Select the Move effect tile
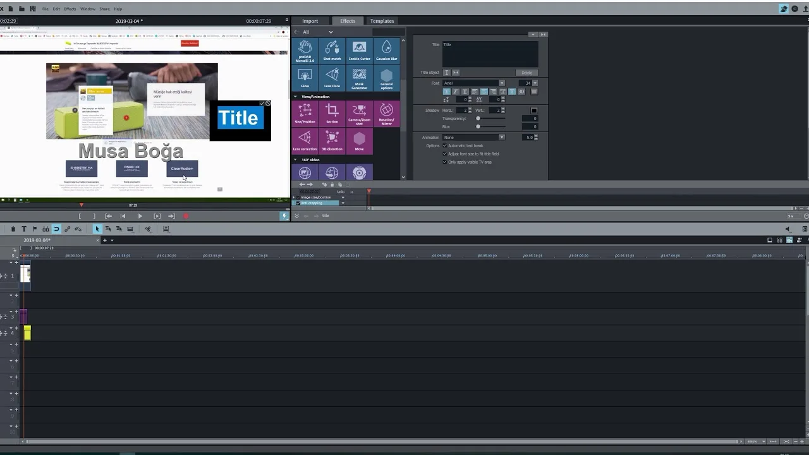 click(x=359, y=141)
